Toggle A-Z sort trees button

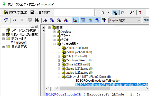click(x=75, y=20)
